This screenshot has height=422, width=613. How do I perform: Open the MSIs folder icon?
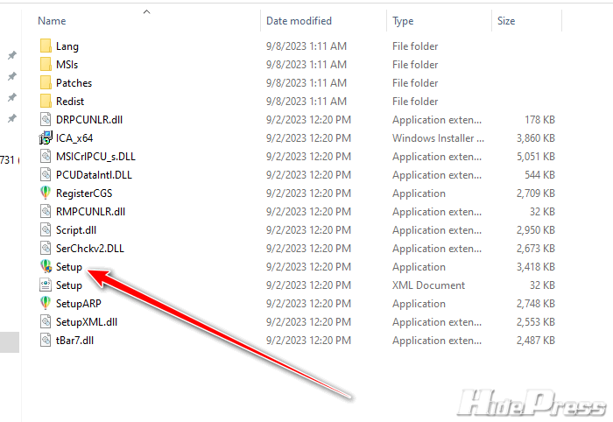pyautogui.click(x=46, y=65)
